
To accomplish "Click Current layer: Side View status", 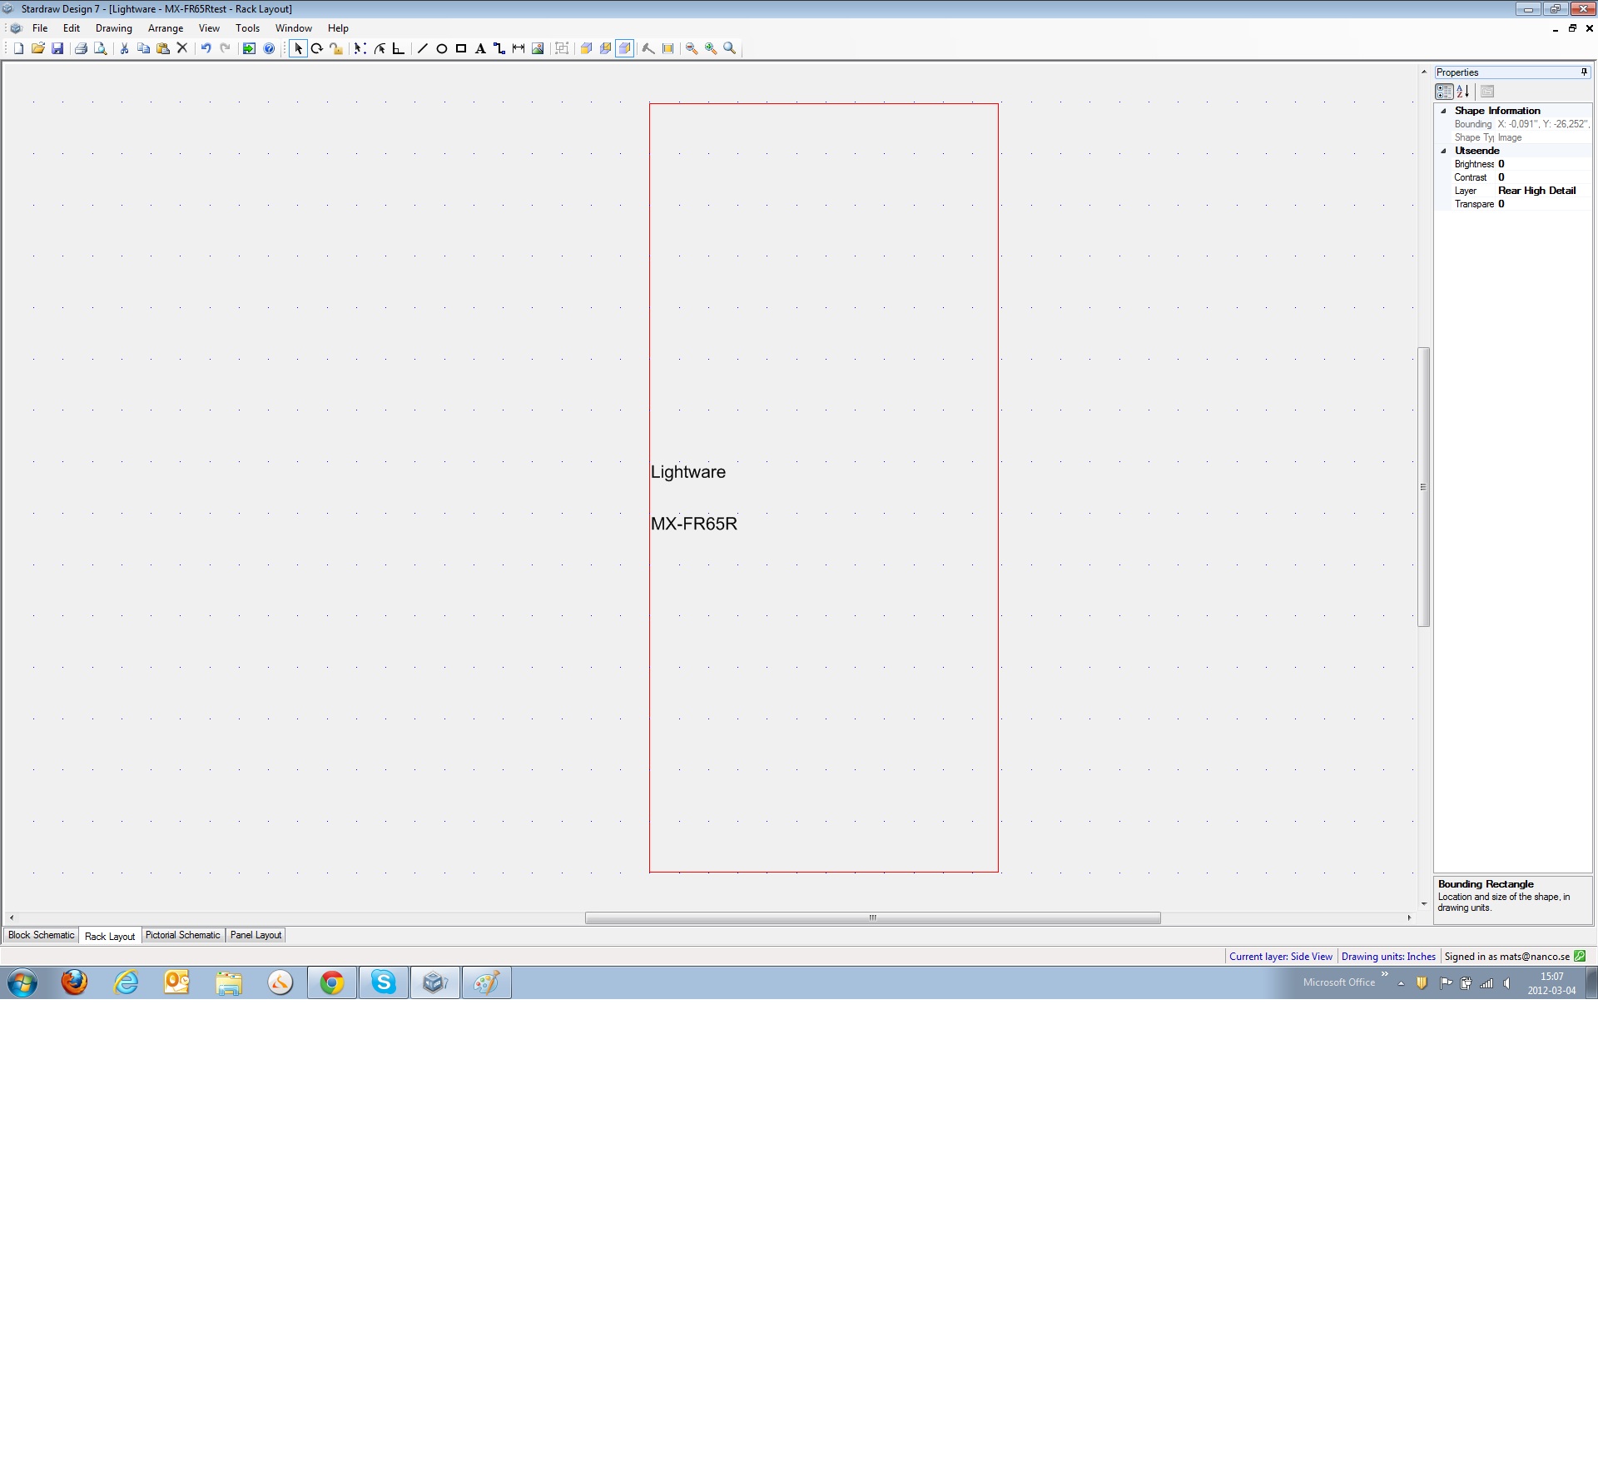I will tap(1280, 957).
